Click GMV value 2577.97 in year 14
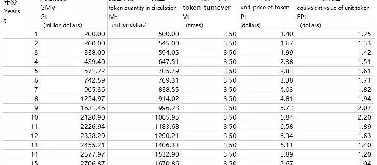The height and width of the screenshot is (165, 377). pyautogui.click(x=73, y=154)
